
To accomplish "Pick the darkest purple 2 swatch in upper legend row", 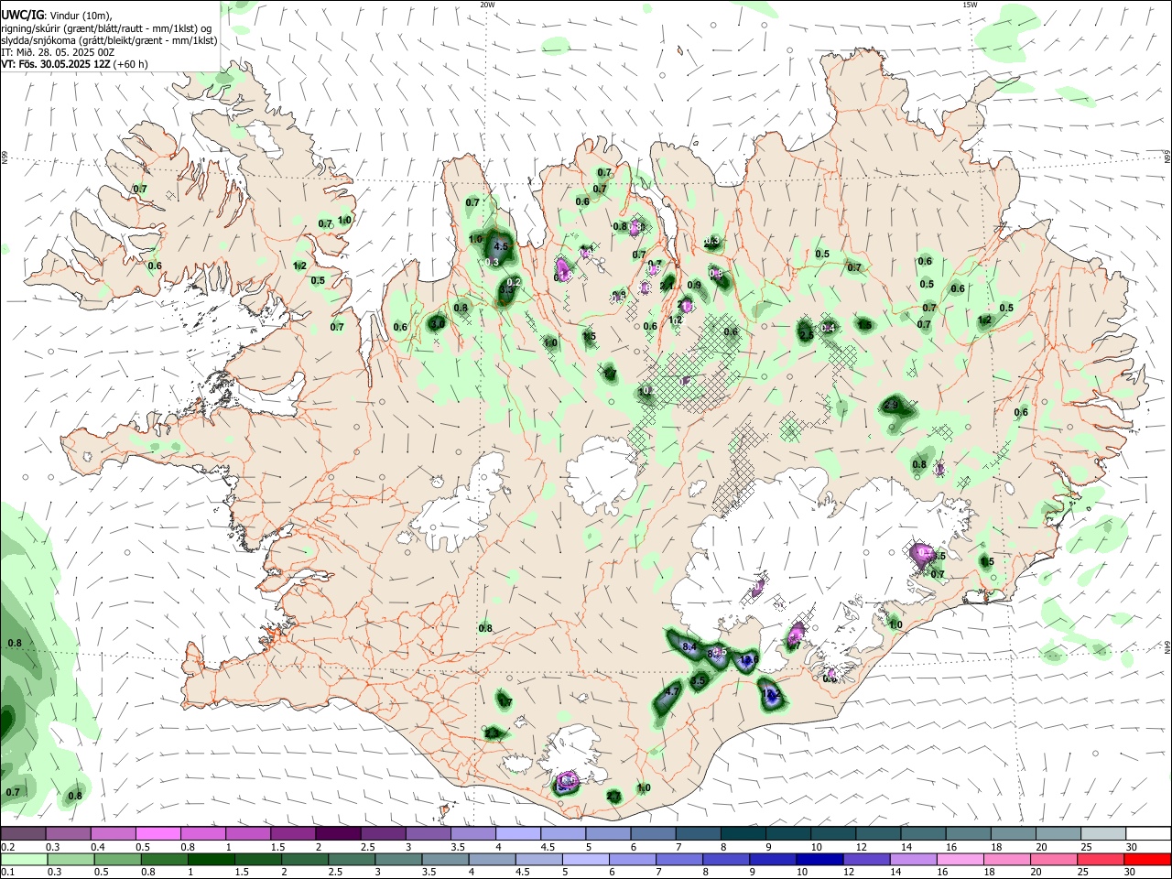I will [x=341, y=834].
